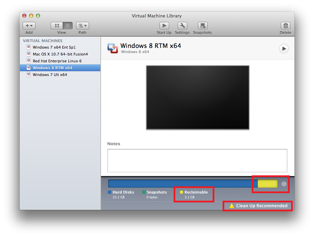Close the window with red button
The height and width of the screenshot is (237, 314).
point(24,16)
